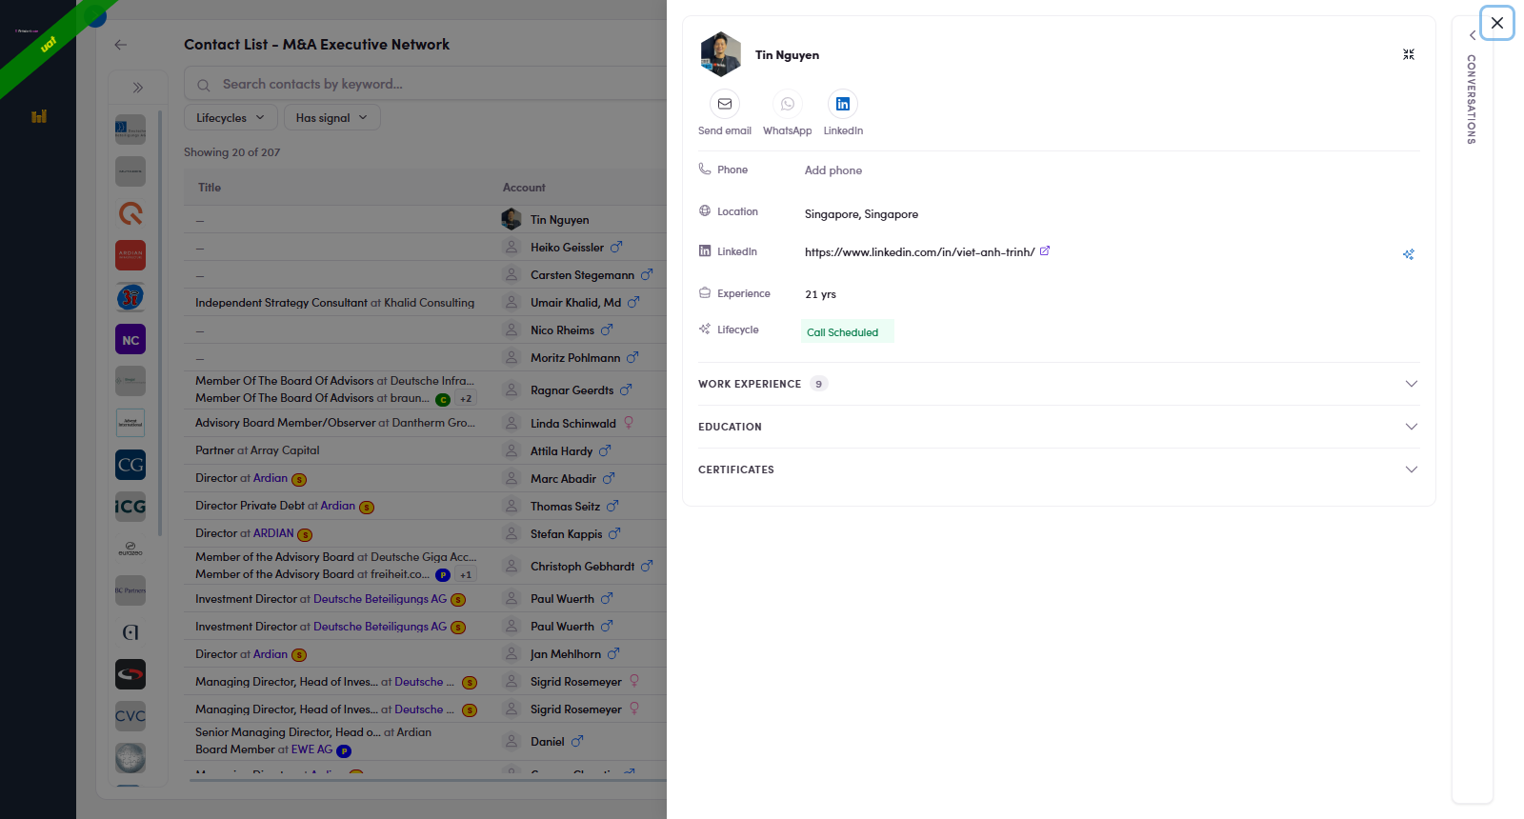Viewport: 1524px width, 819px height.
Task: Select the 3i account icon in the sidebar
Action: (x=130, y=297)
